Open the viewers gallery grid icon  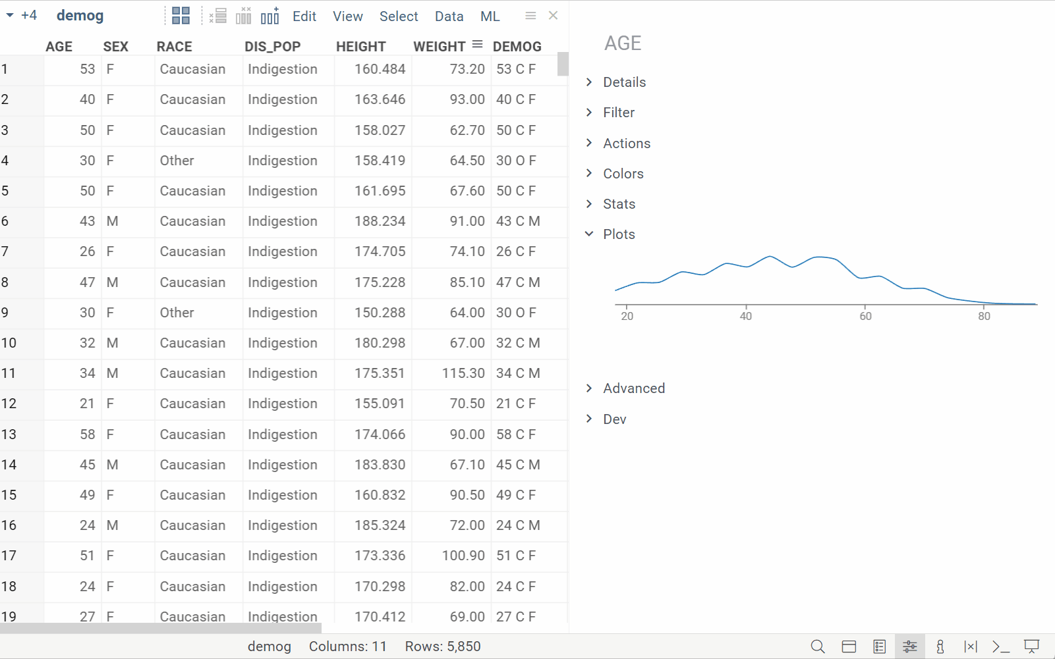click(181, 16)
